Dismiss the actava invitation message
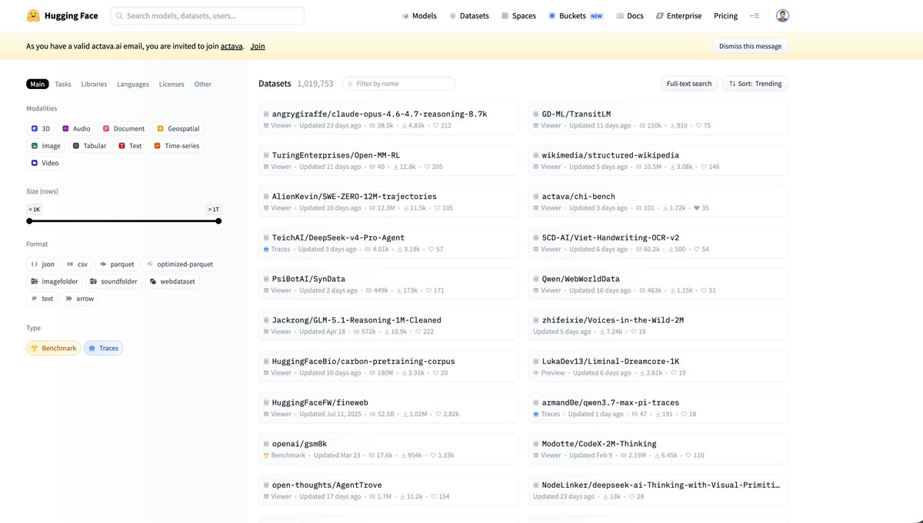 [x=750, y=46]
